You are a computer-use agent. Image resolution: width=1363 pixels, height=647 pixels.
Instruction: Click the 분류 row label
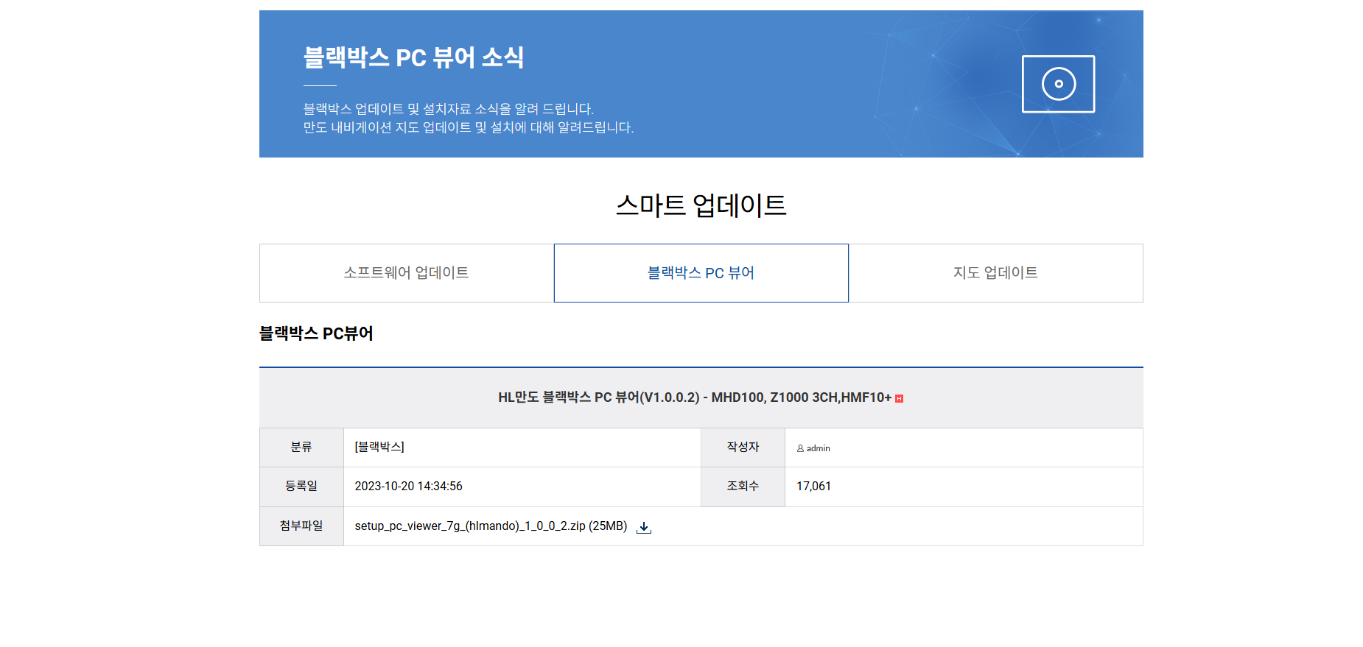pos(301,447)
